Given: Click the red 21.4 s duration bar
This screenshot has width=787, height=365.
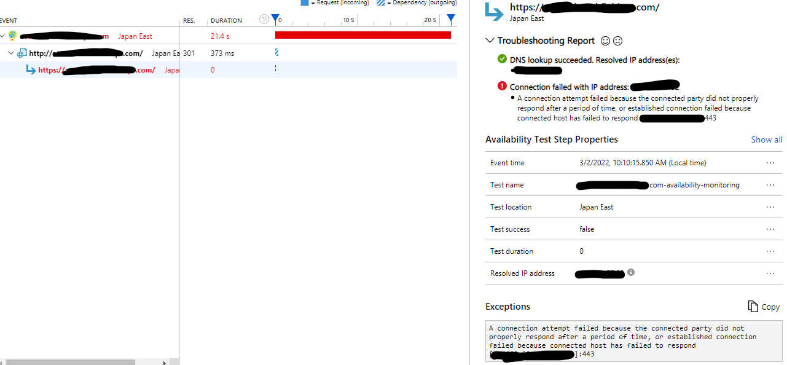Looking at the screenshot, I should tap(363, 35).
